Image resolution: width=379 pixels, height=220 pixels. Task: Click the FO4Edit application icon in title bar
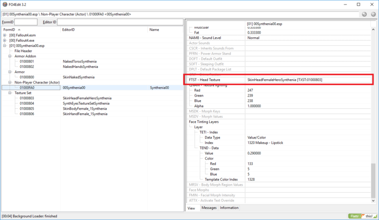point(5,5)
